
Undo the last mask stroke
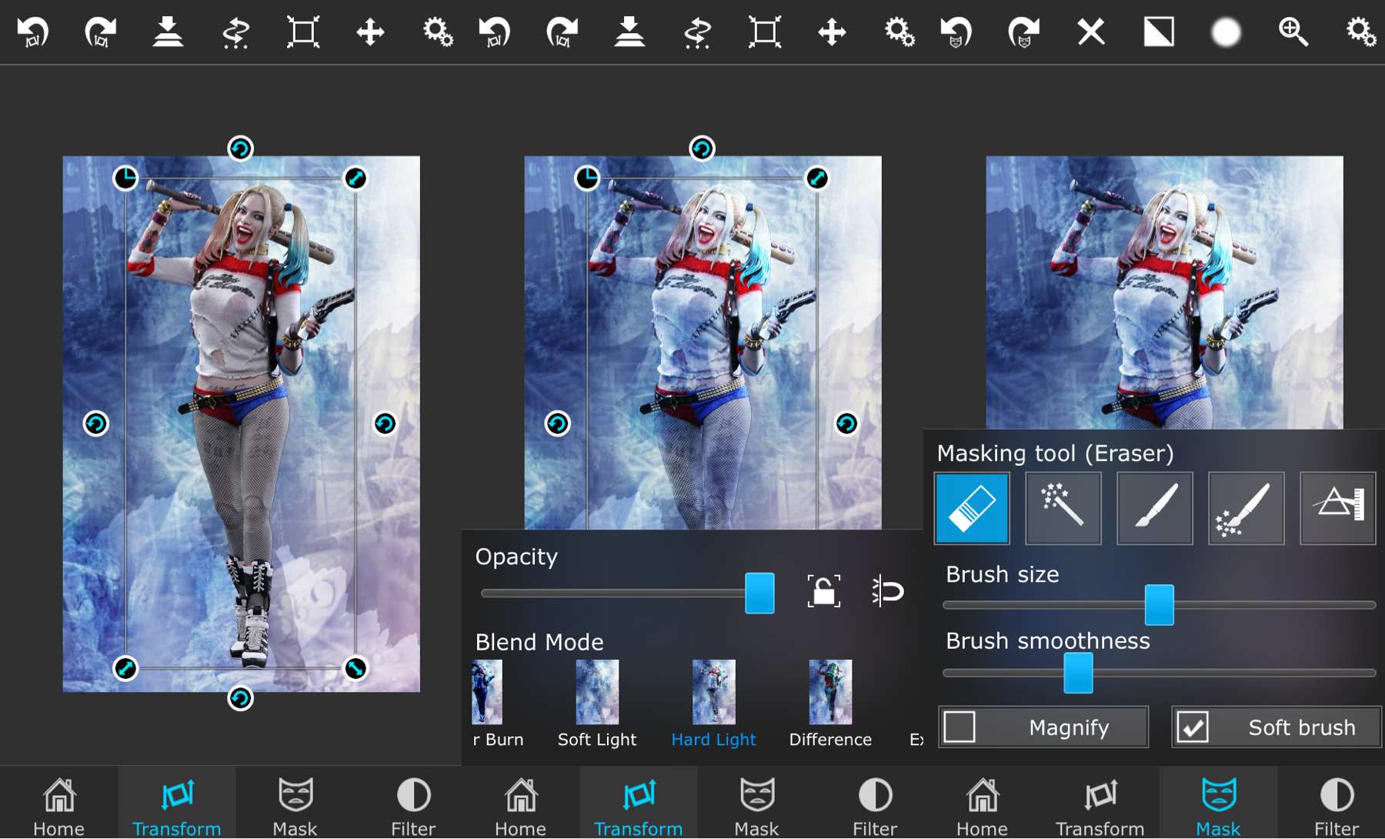coord(956,32)
